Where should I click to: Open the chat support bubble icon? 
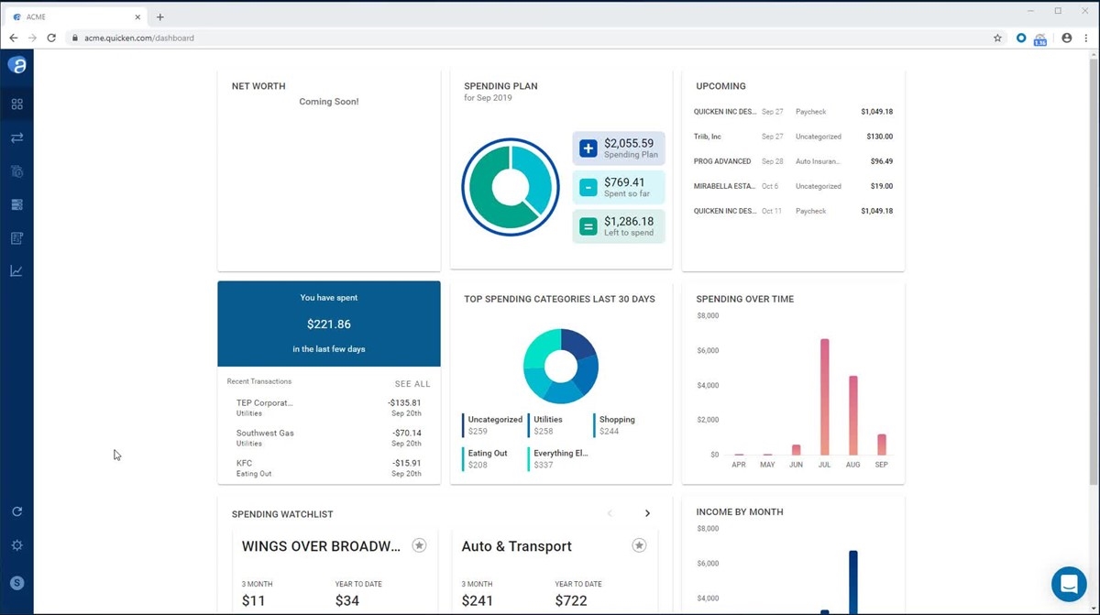1069,584
